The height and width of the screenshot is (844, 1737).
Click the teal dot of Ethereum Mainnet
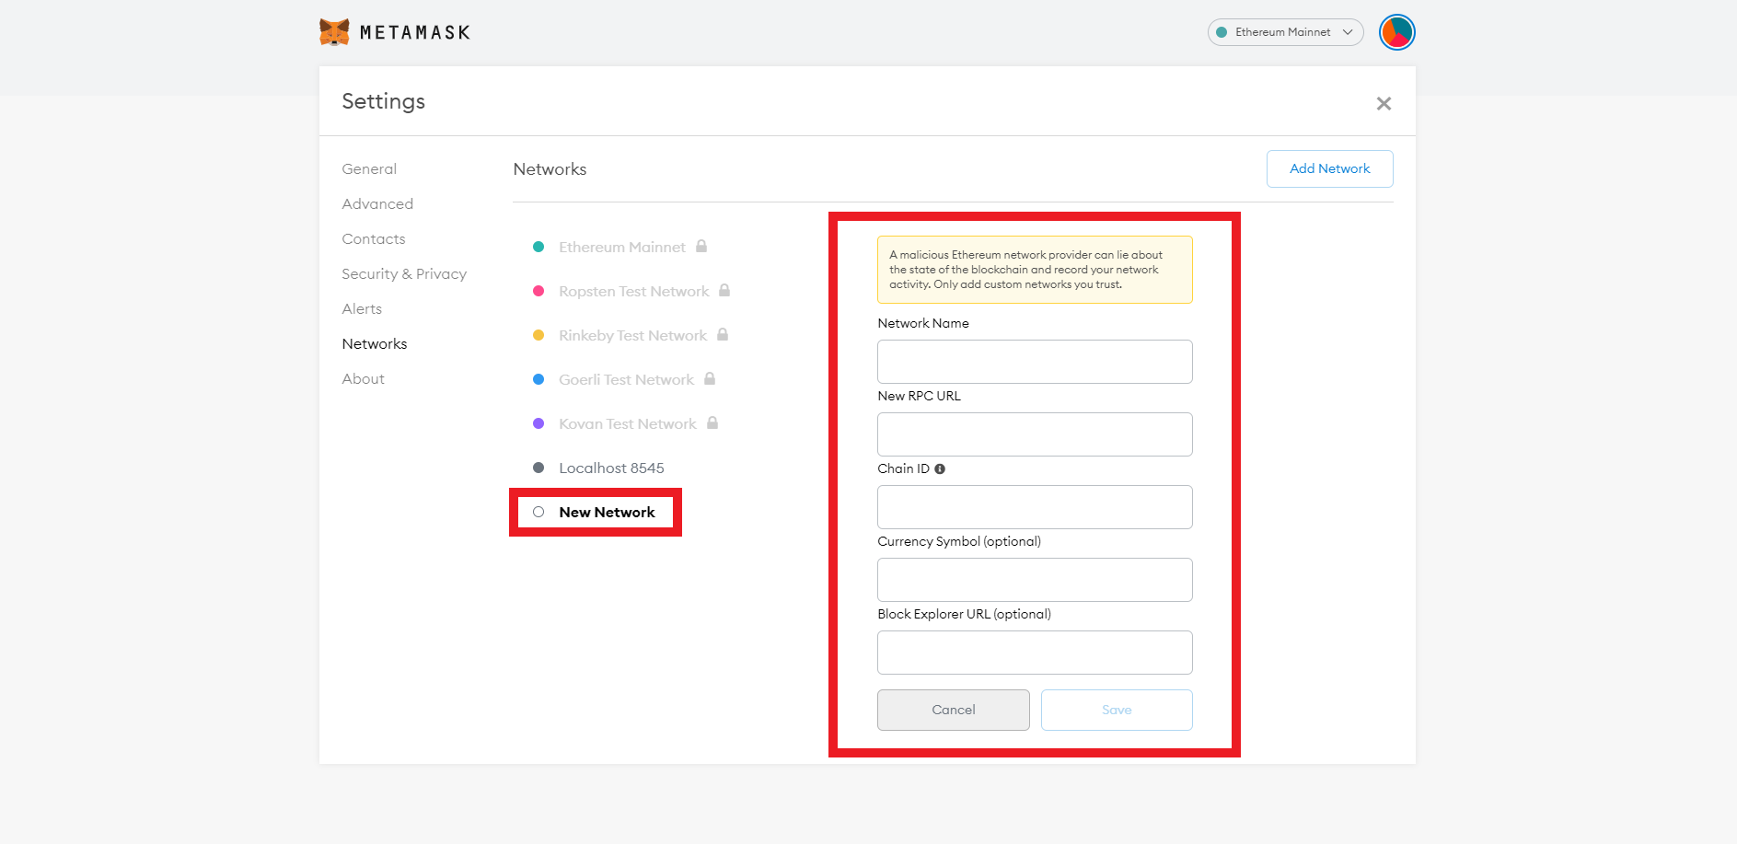pyautogui.click(x=538, y=247)
